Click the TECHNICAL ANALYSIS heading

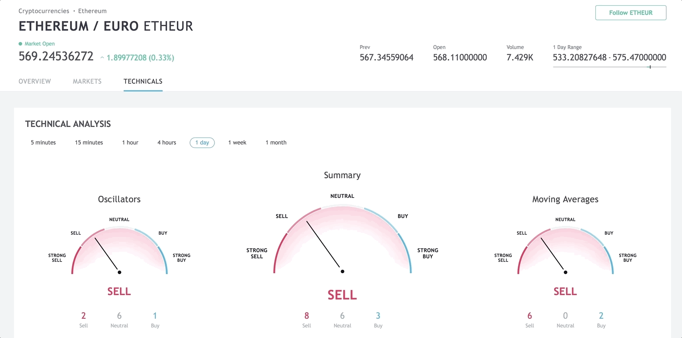68,124
